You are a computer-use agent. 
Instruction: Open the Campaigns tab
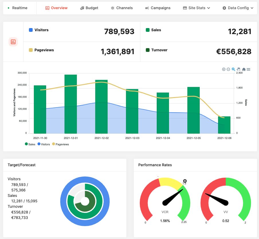coord(158,8)
